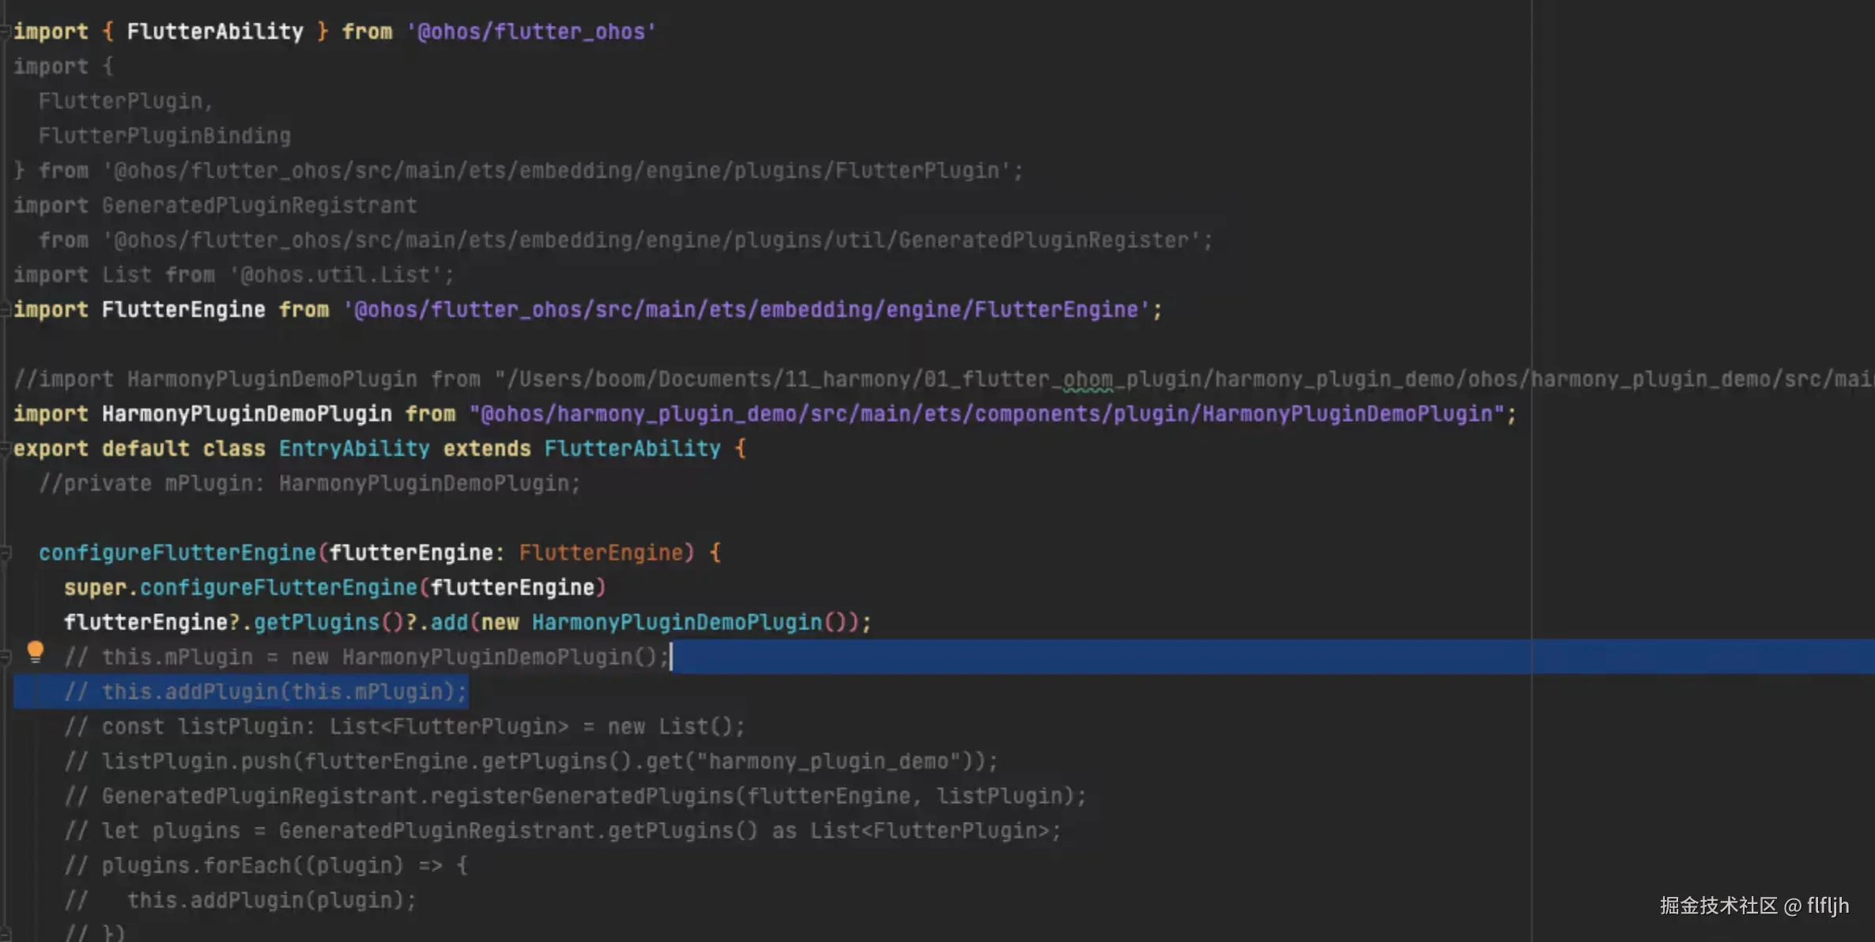Click the underlined ohom typo in commented path
This screenshot has height=942, width=1875.
(1087, 379)
